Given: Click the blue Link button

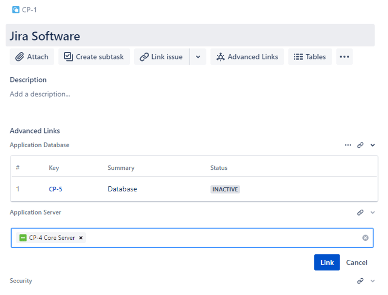Looking at the screenshot, I should click(x=327, y=262).
